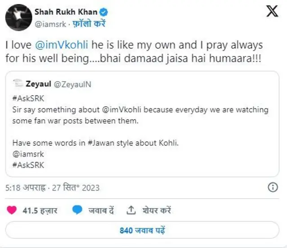The image size is (287, 248).
Task: Click the blue reply bubble icon
Action: click(x=77, y=210)
